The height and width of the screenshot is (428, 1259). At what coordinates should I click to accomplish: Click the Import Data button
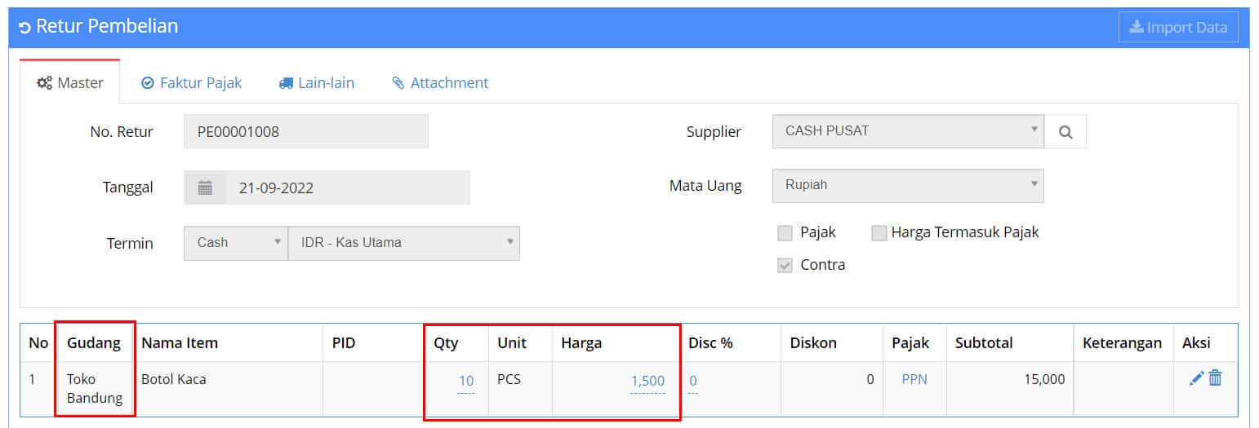coord(1178,27)
